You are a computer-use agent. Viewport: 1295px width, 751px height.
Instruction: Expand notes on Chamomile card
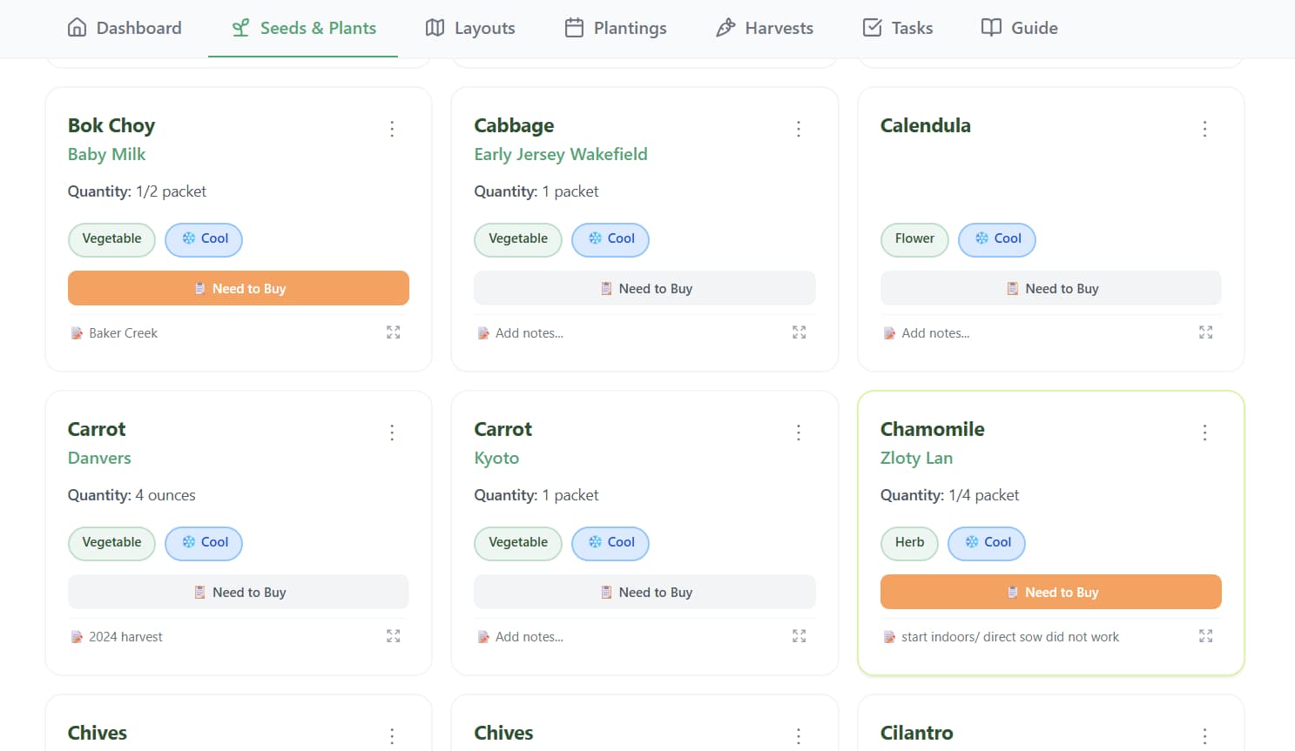click(1206, 636)
